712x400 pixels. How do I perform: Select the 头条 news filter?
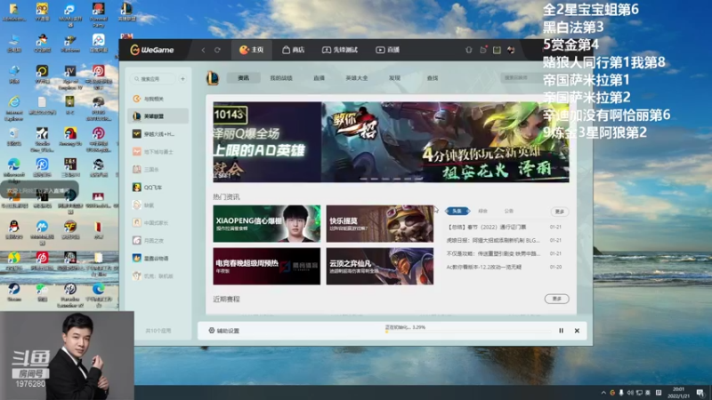457,211
